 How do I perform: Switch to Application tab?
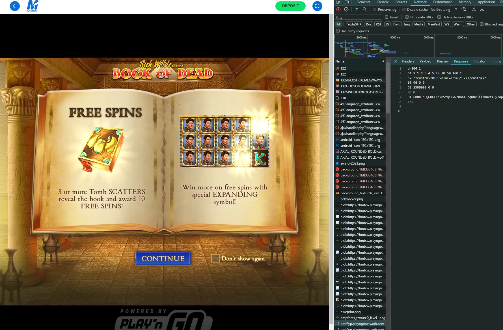[486, 2]
